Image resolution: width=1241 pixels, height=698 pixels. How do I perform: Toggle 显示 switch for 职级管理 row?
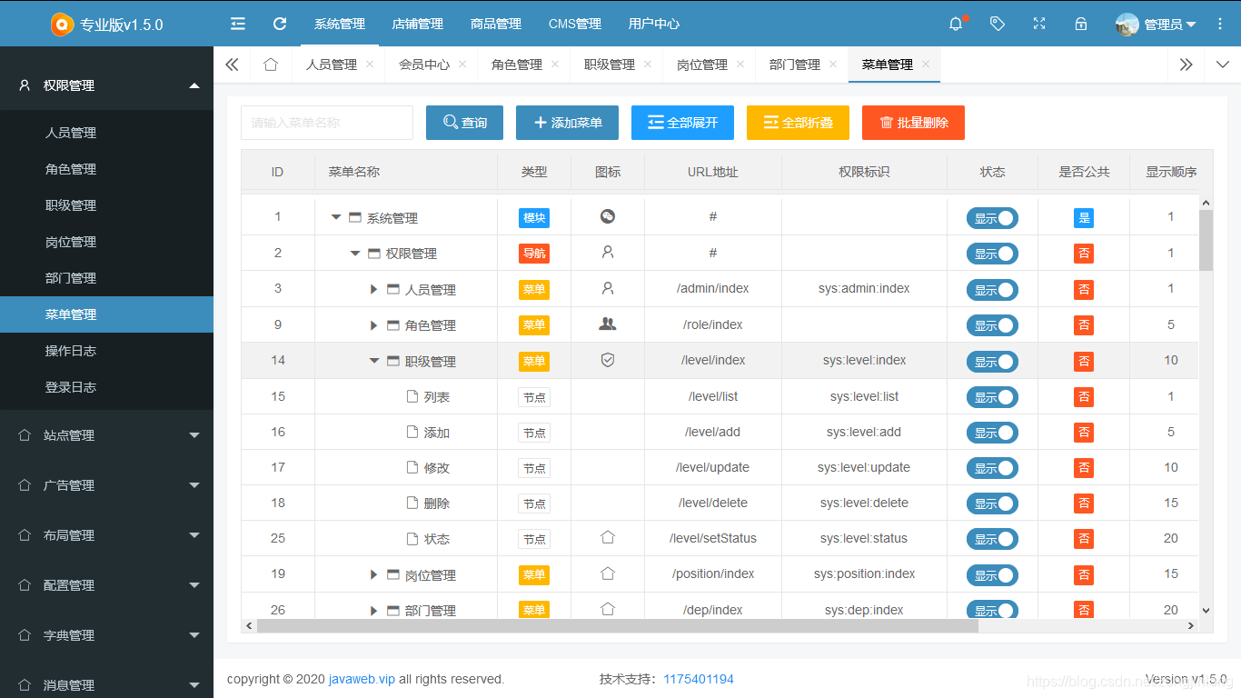pyautogui.click(x=992, y=362)
